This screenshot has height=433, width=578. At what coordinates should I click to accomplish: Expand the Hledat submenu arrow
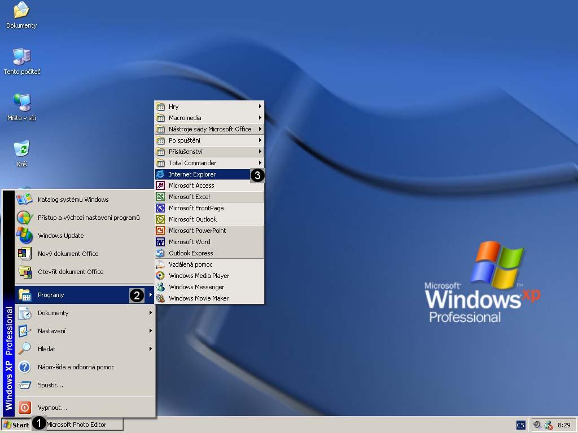(x=150, y=348)
